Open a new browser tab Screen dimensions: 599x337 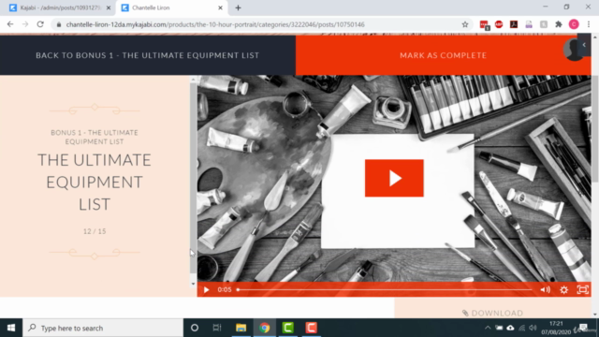[238, 7]
